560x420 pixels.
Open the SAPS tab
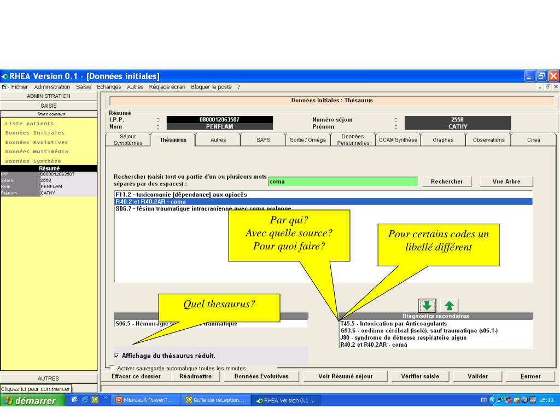(263, 139)
